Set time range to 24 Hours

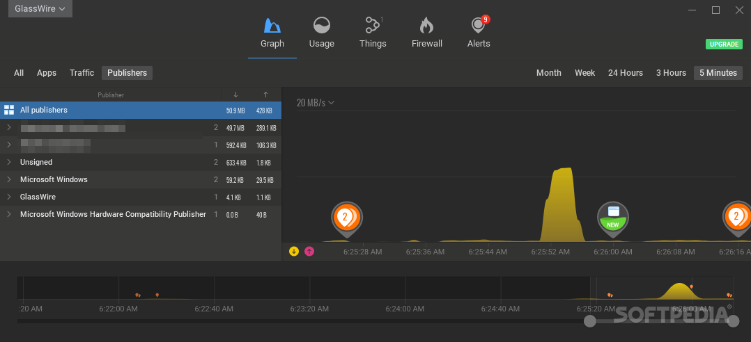(626, 73)
